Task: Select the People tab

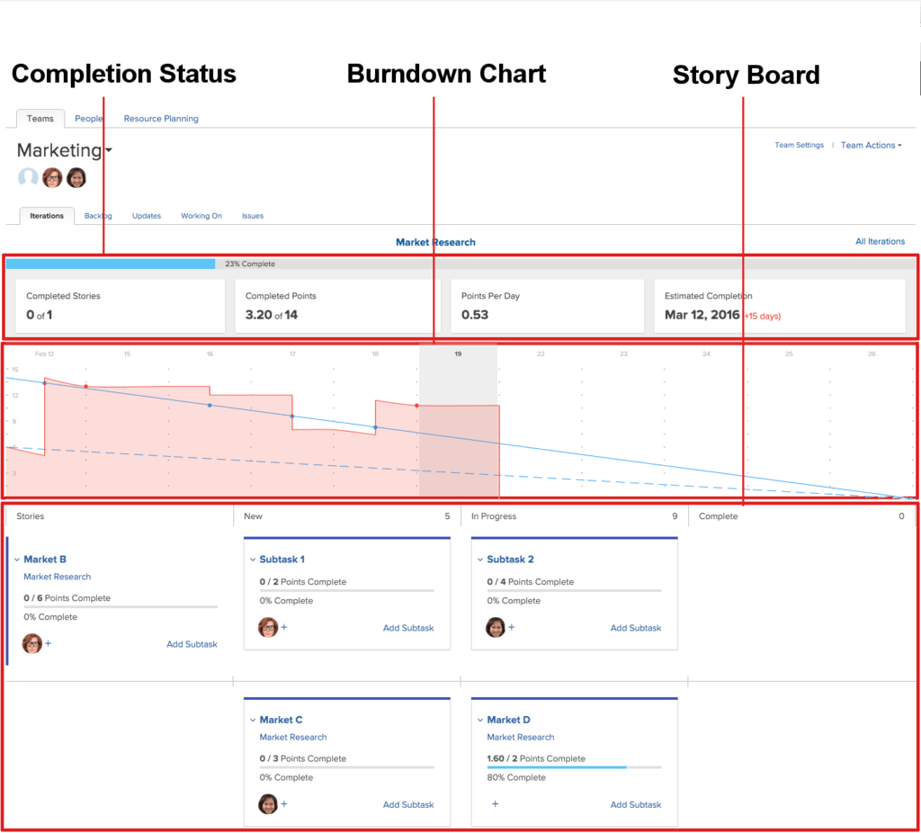Action: (88, 118)
